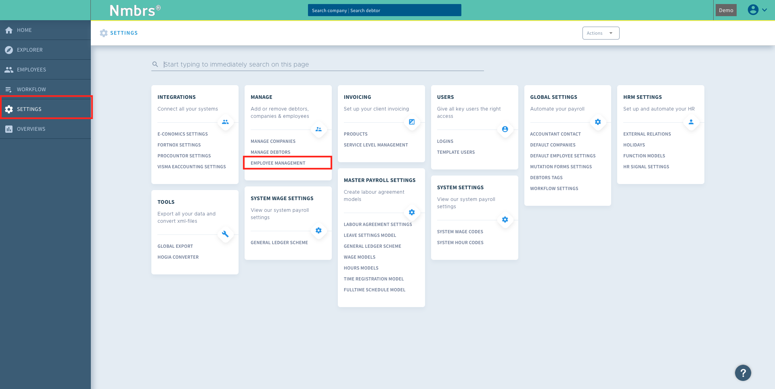Click the Integrations card people icon
This screenshot has height=389, width=775.
pyautogui.click(x=225, y=122)
